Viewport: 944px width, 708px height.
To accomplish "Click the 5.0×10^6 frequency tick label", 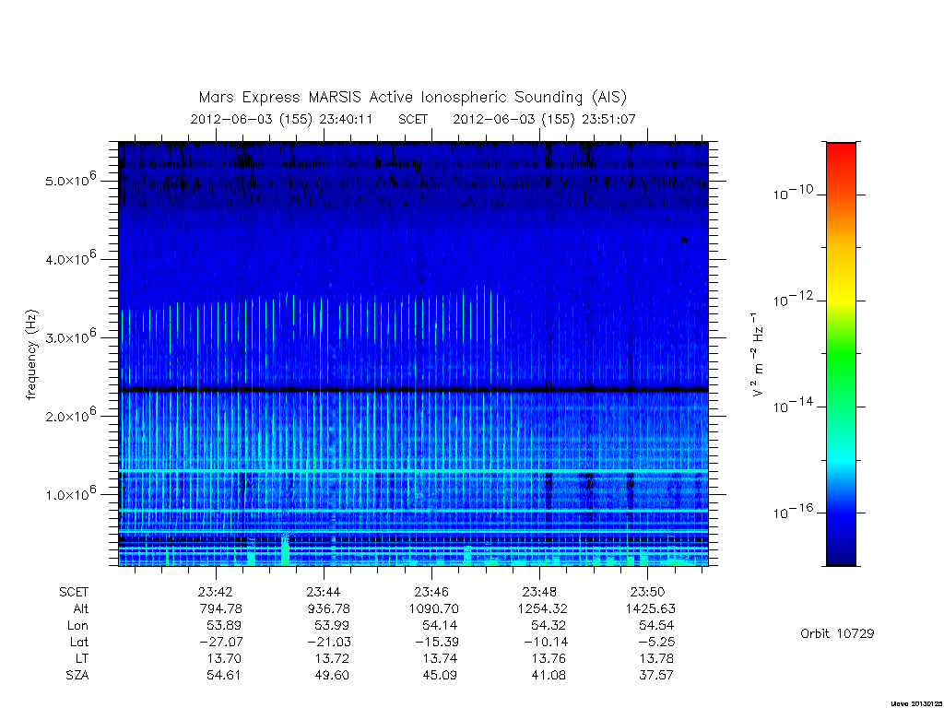I will click(70, 179).
